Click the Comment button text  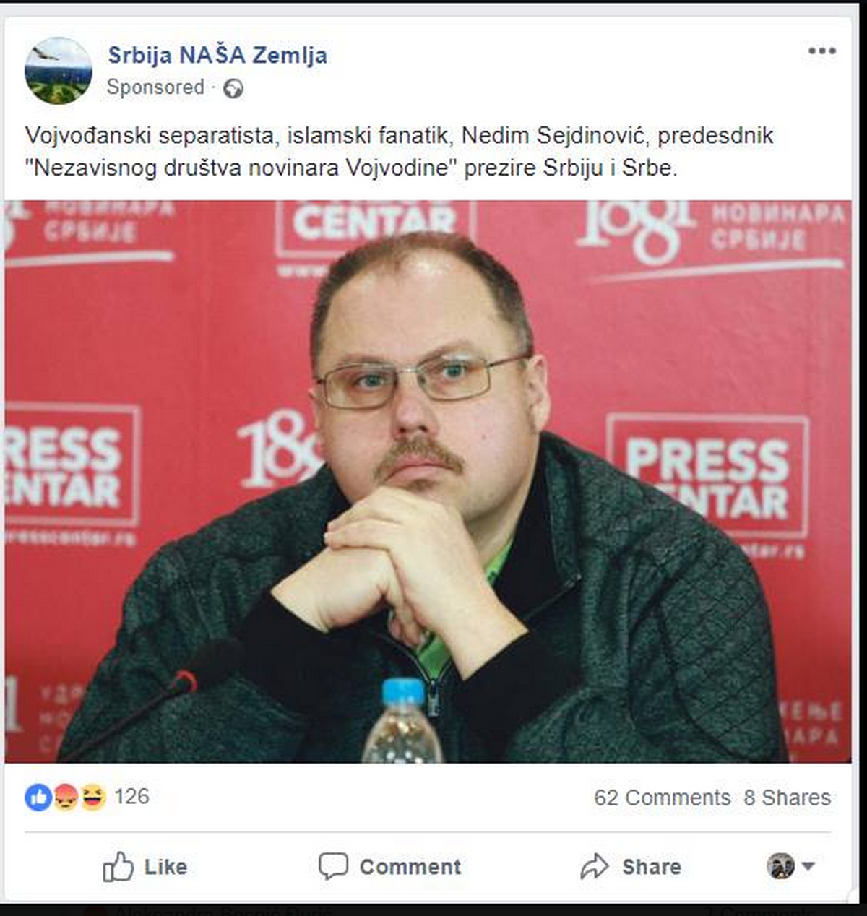[x=410, y=867]
